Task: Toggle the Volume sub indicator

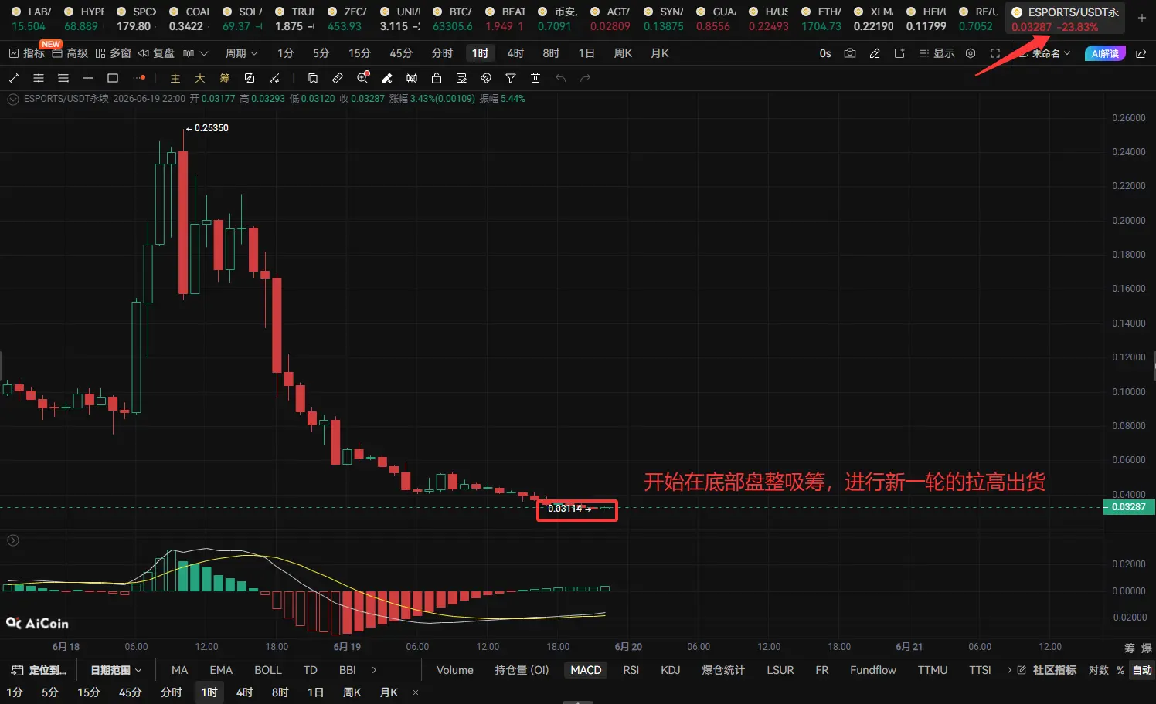Action: coord(455,670)
